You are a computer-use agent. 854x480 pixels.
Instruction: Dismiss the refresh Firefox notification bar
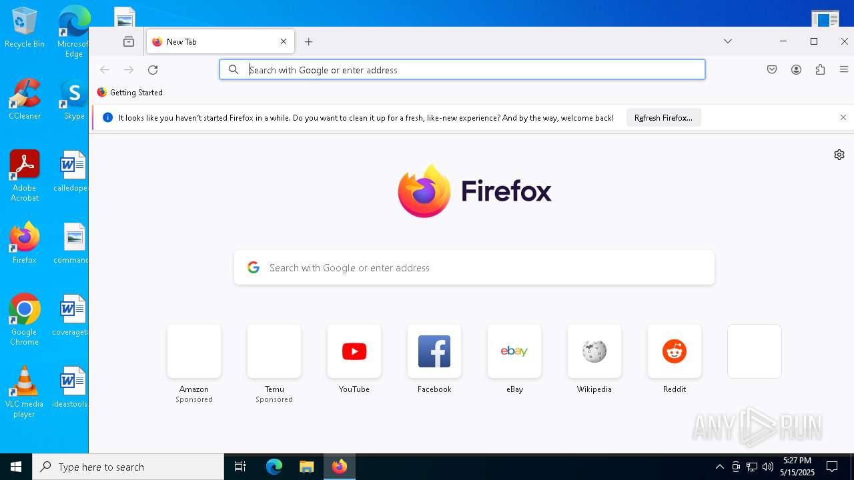(843, 117)
